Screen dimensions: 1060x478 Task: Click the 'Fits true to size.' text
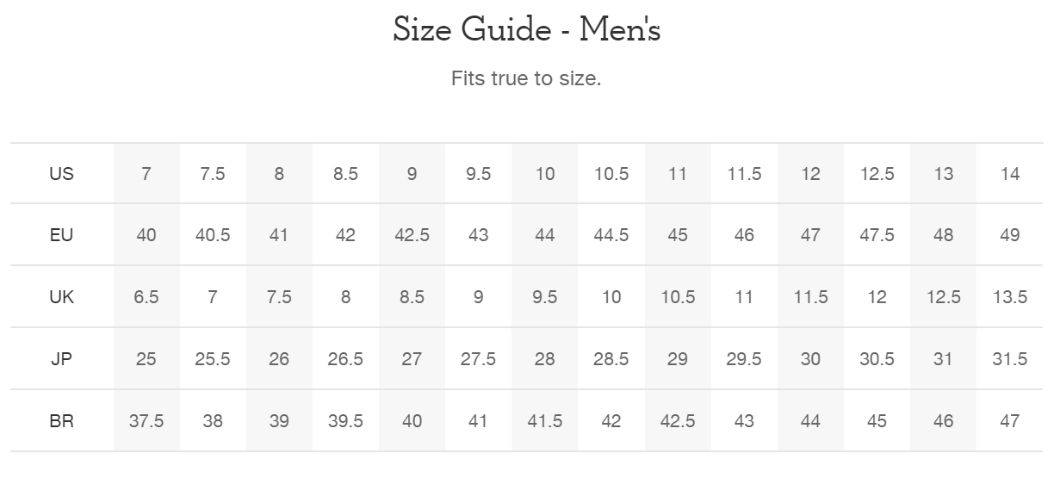click(x=526, y=78)
